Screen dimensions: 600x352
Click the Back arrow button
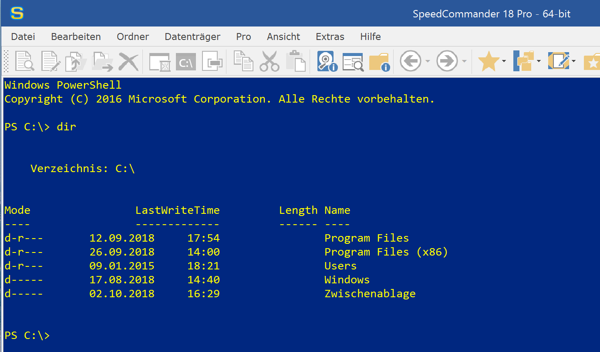(410, 61)
